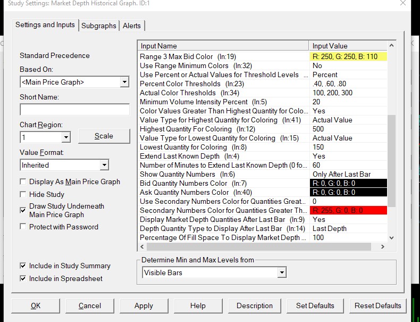Uncheck Draw Study Underneath Main Price Graph
This screenshot has width=420, height=322.
click(23, 210)
